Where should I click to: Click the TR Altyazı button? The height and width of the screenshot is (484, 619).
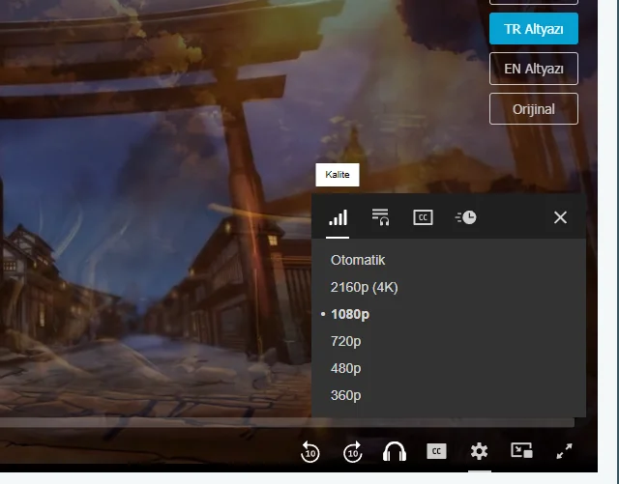tap(534, 29)
